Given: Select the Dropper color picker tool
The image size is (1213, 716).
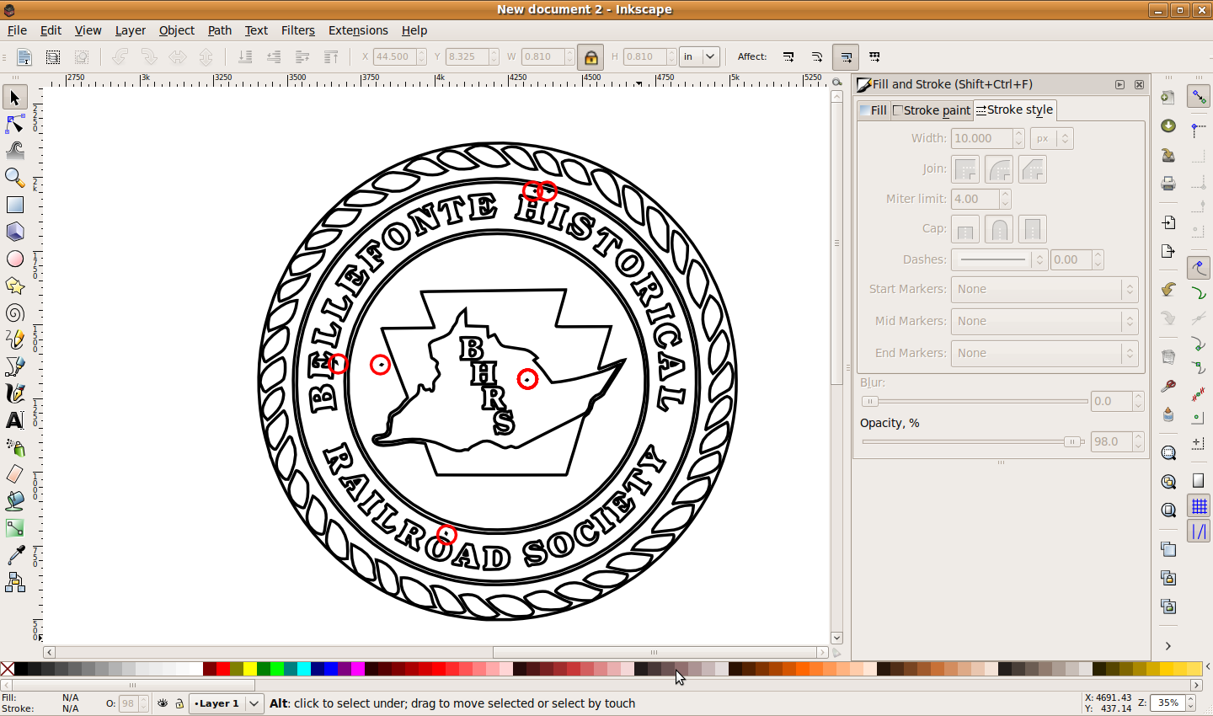Looking at the screenshot, I should coord(14,555).
